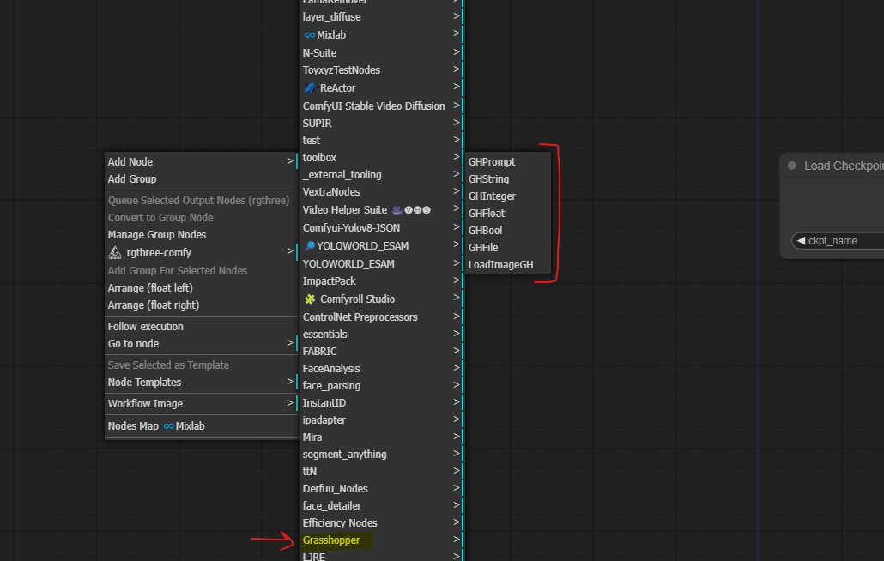Open the Workflow Image submenu
Screen dimensions: 884x561
(202, 404)
